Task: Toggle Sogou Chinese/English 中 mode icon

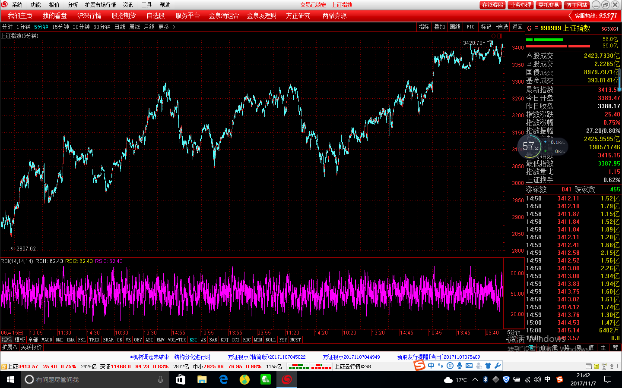Action: [x=431, y=366]
